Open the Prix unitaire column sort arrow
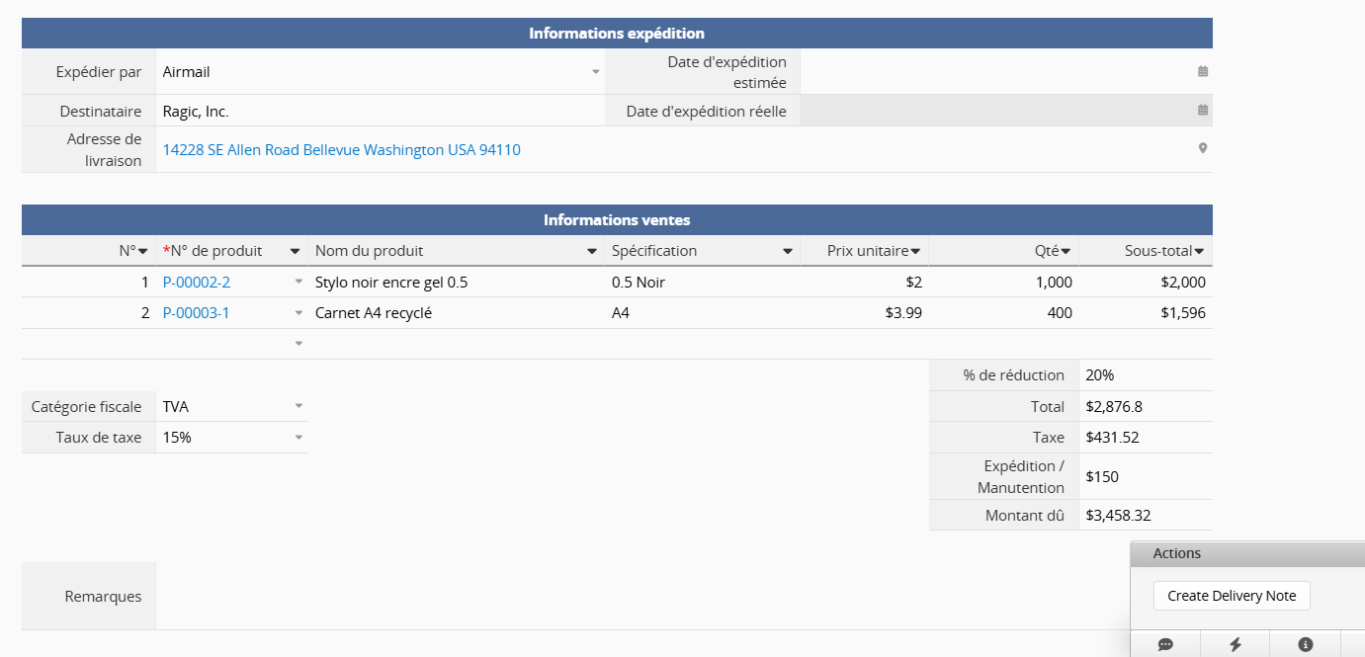1365x657 pixels. tap(915, 251)
